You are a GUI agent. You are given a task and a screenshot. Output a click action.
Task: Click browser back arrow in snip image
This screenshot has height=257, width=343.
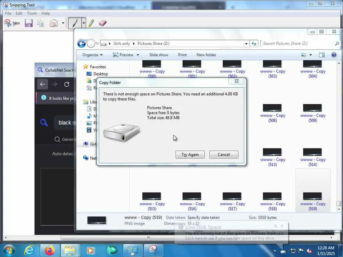(x=43, y=84)
